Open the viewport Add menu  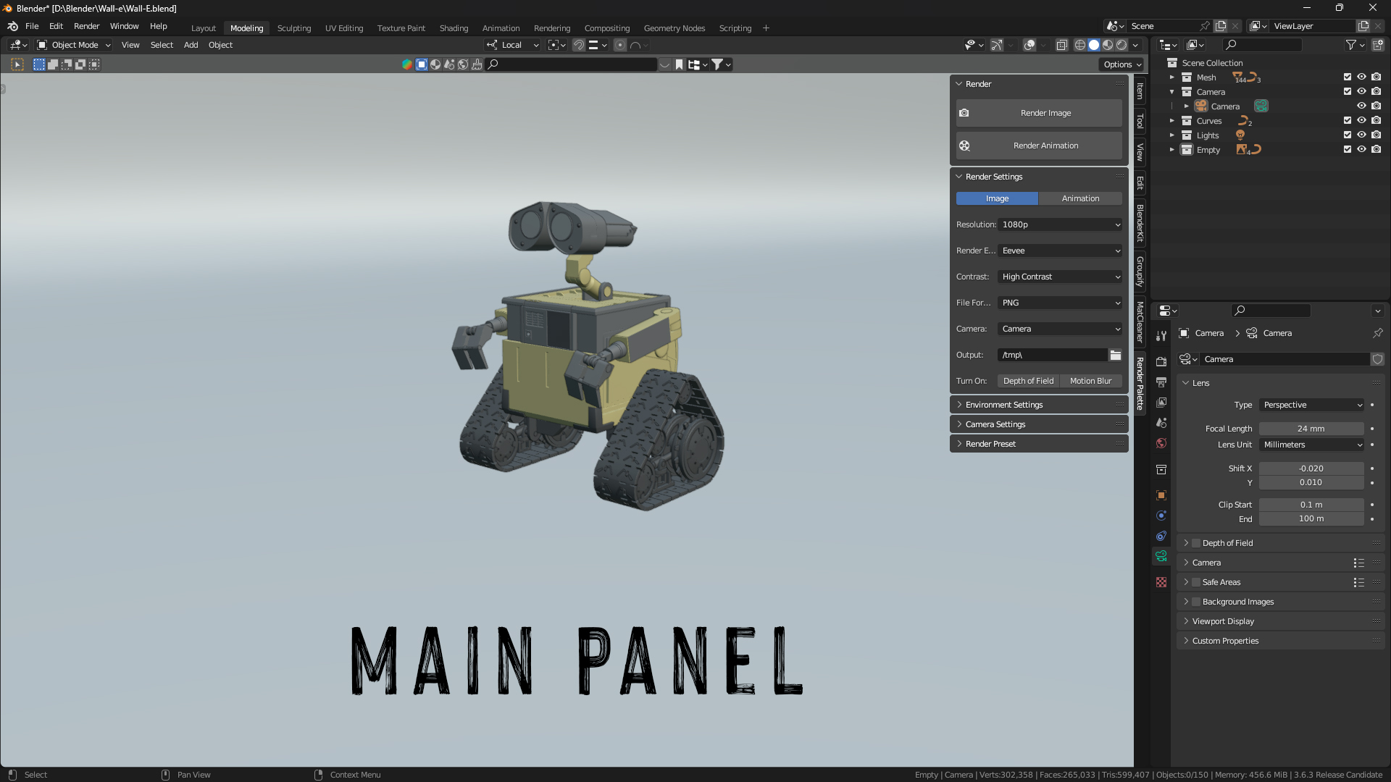coord(191,45)
